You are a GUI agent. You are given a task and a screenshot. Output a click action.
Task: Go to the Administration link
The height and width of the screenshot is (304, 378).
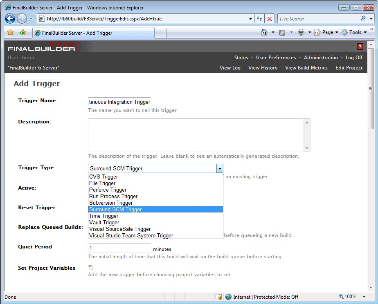click(x=321, y=58)
